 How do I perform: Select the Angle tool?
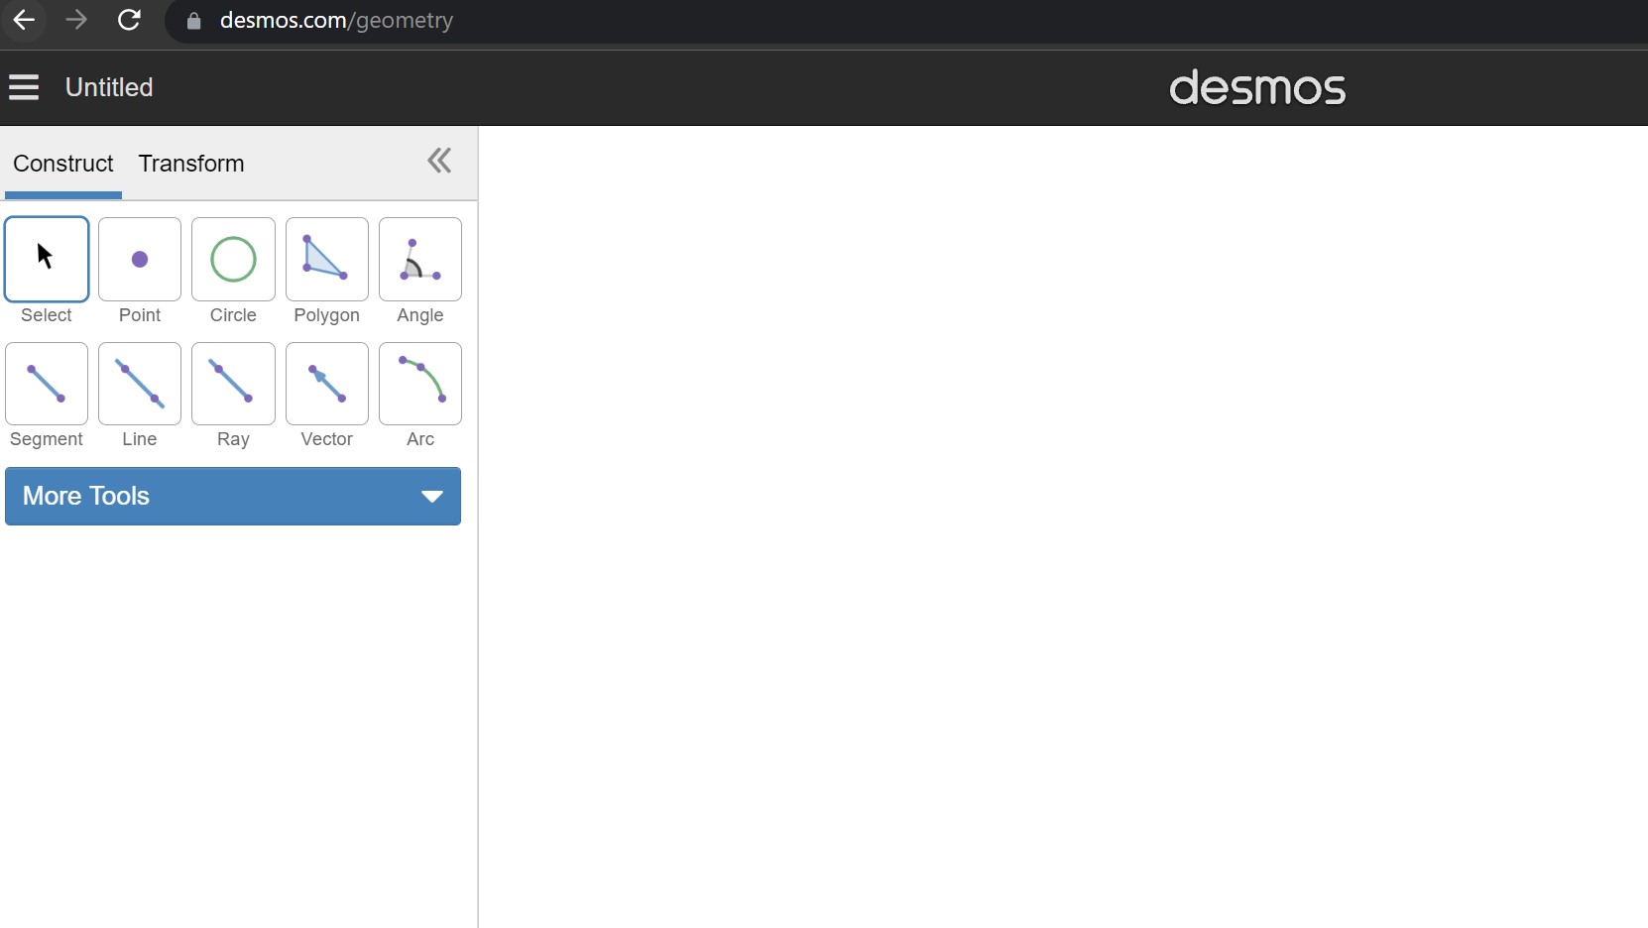[x=420, y=259]
